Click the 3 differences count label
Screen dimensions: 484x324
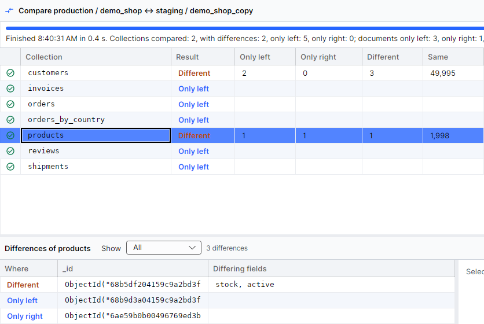[227, 248]
